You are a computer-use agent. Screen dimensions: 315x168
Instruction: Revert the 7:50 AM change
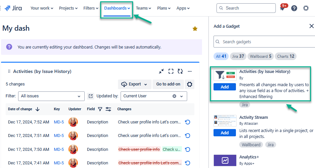(187, 150)
